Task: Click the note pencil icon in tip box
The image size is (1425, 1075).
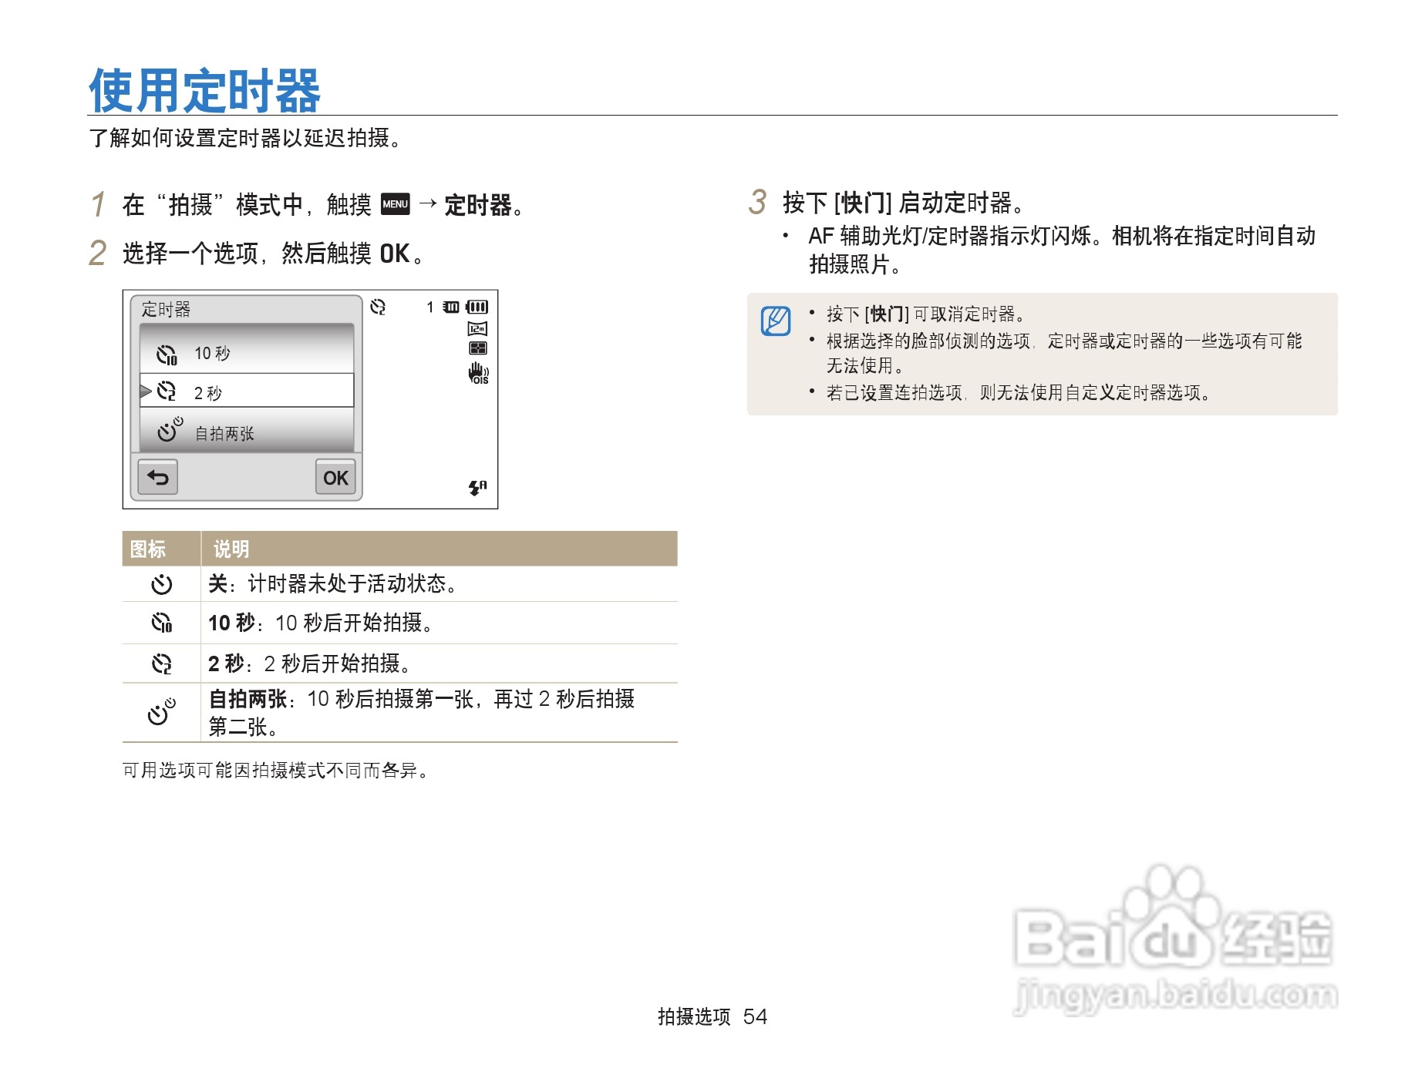Action: 776,321
